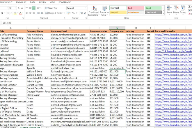Click the 'not available' cell in the Company size column
192x128 pixels.
coord(117,68)
